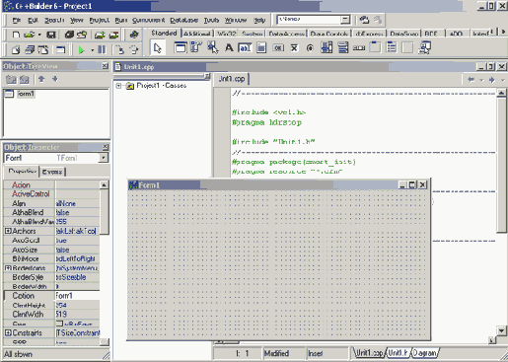Image resolution: width=508 pixels, height=362 pixels.
Task: Select the Label component (A icon)
Action: click(229, 47)
